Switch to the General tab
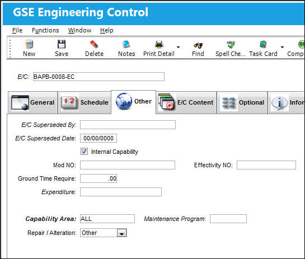The height and width of the screenshot is (259, 305). click(32, 102)
